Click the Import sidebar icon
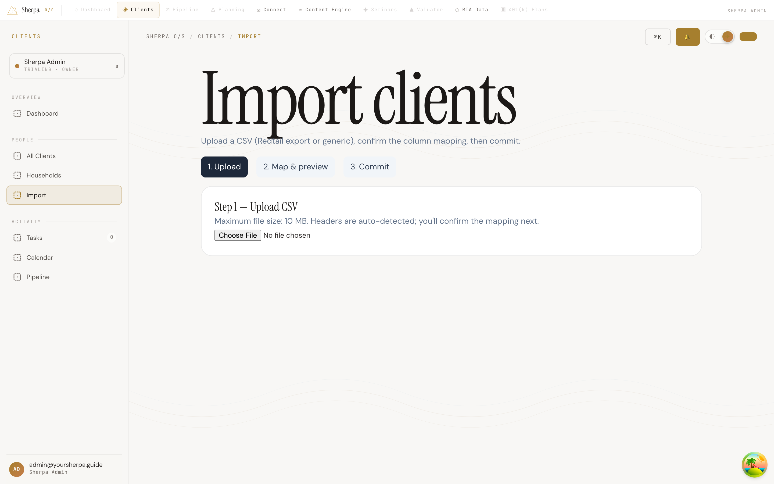The image size is (774, 484). (17, 195)
